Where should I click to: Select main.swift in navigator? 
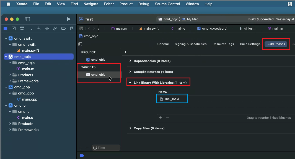point(28,50)
